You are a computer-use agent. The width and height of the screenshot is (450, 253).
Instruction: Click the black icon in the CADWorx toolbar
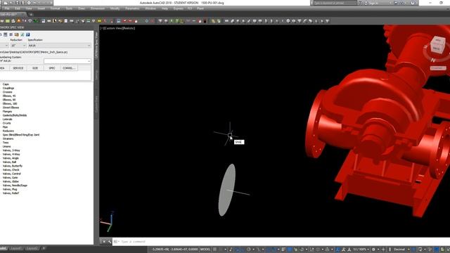(205, 21)
